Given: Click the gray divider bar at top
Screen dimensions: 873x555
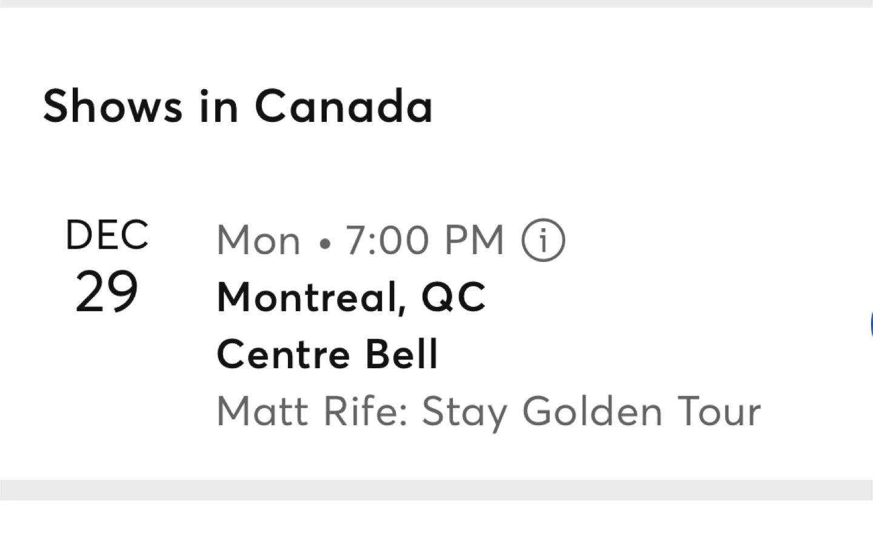Looking at the screenshot, I should tap(436, 4).
